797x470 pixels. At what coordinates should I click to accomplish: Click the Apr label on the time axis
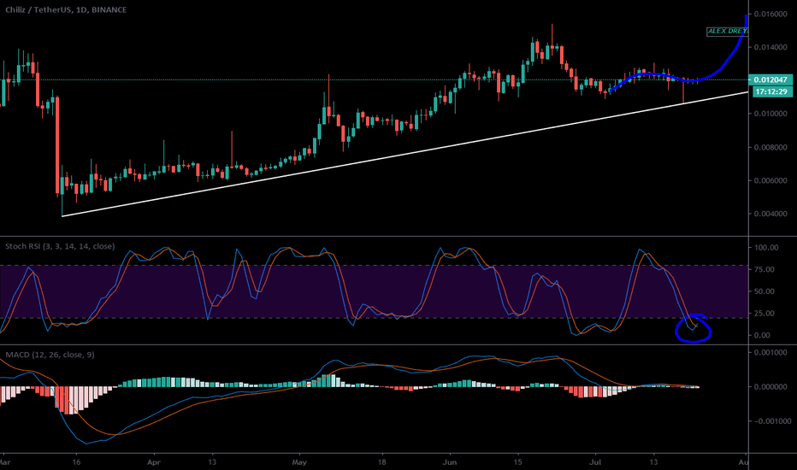[154, 462]
